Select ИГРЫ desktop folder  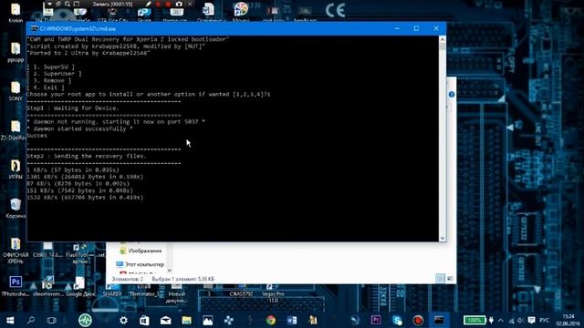point(16,169)
